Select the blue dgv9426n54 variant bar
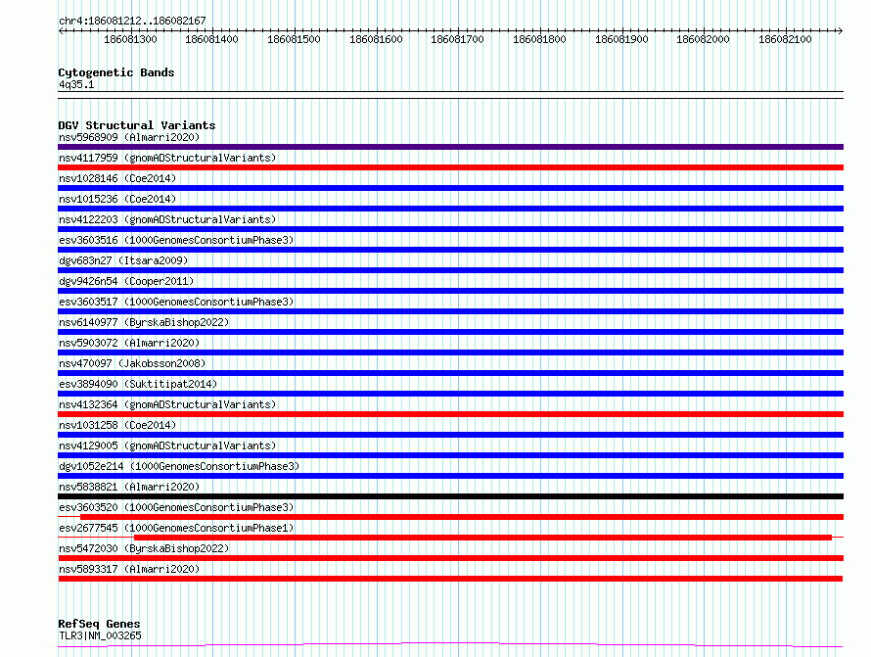 pos(450,291)
